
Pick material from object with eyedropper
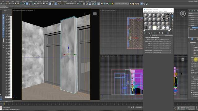point(151,35)
